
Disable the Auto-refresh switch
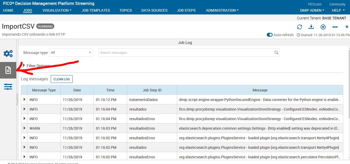[x=270, y=34]
